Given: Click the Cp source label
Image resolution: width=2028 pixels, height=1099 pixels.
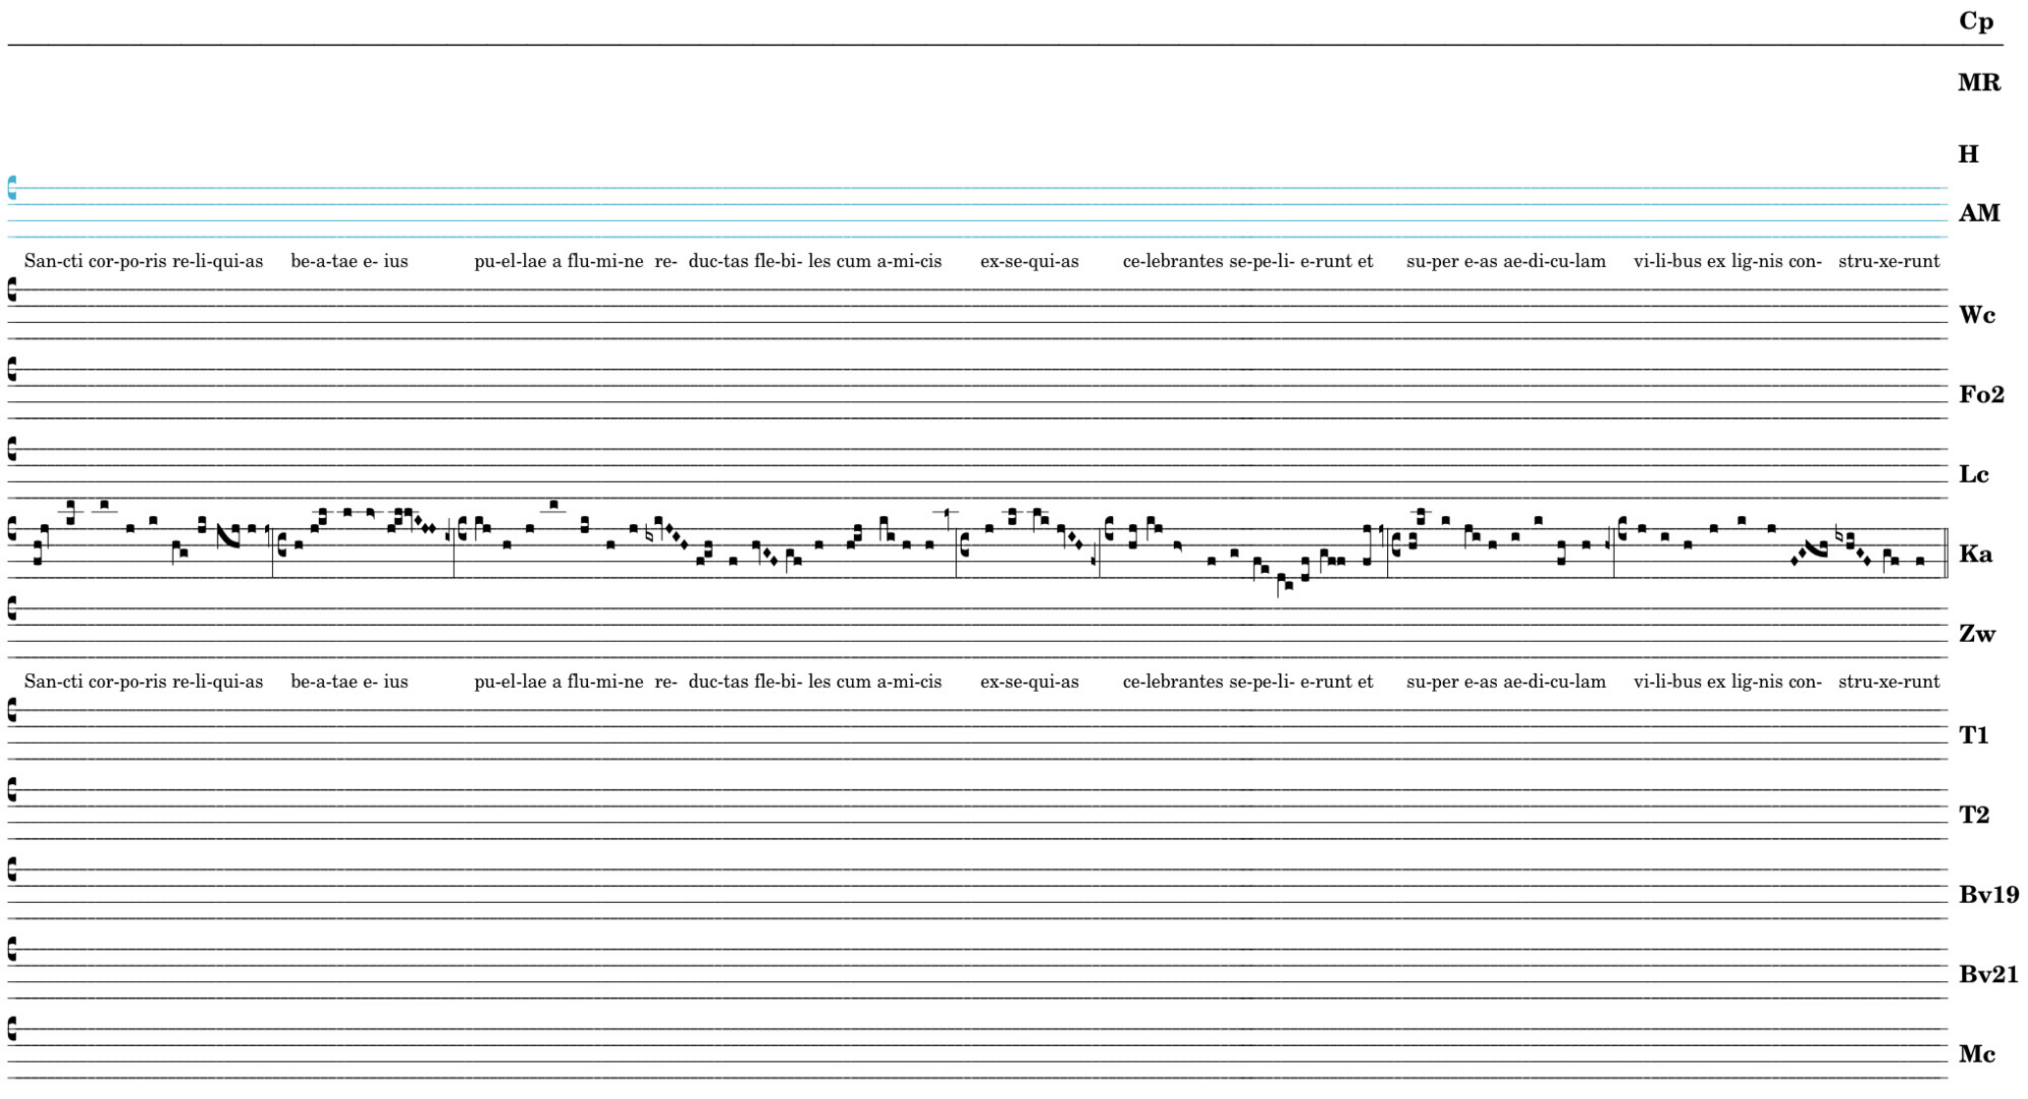Looking at the screenshot, I should (1975, 22).
